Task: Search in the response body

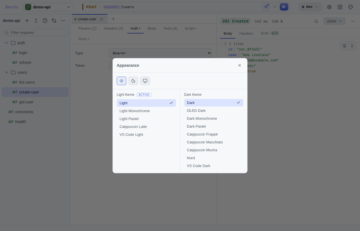Action: pos(316,21)
